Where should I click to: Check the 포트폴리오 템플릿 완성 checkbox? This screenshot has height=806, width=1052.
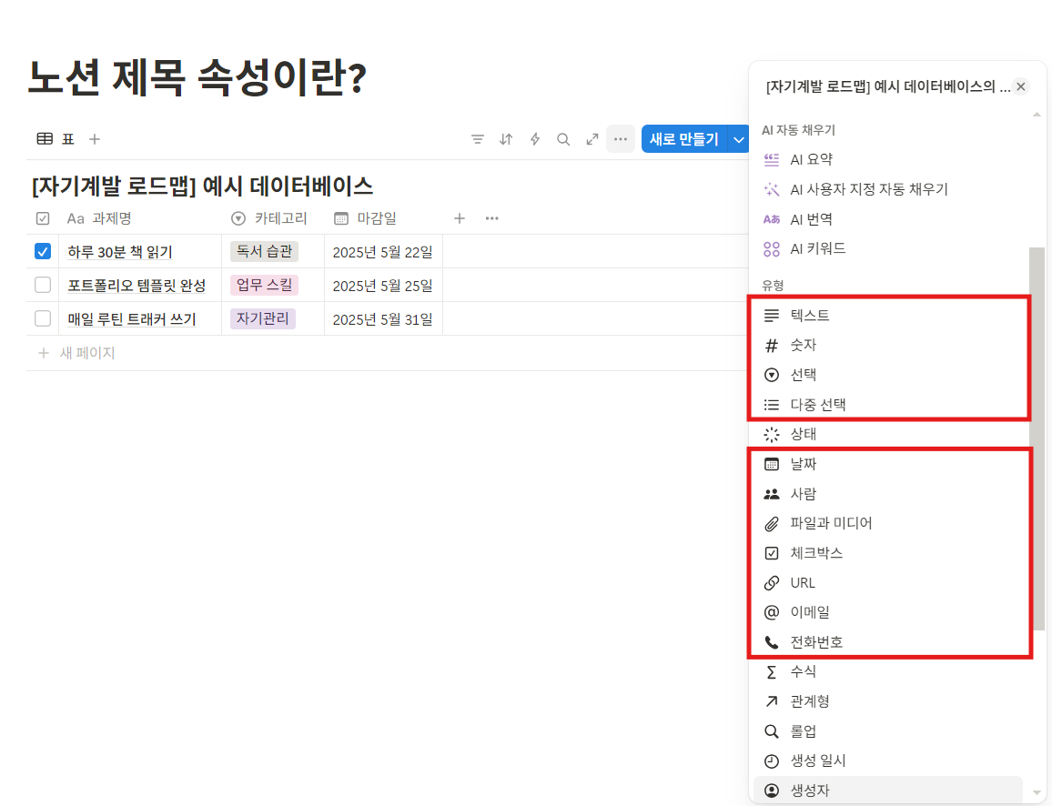[42, 285]
